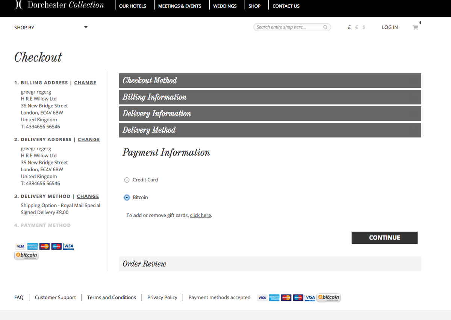
Task: Click 'Payment methods accepted' footer text
Action: 219,297
